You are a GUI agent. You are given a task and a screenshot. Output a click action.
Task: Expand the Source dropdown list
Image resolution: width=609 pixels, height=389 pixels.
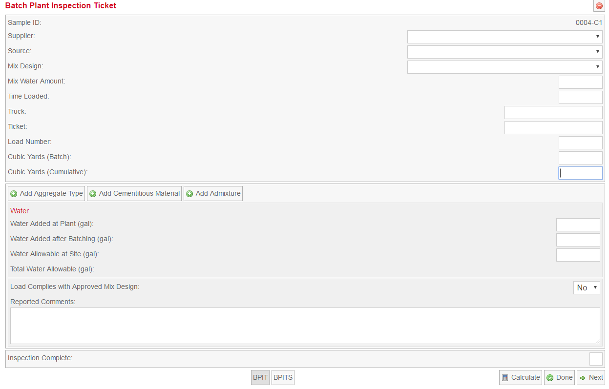(x=504, y=52)
